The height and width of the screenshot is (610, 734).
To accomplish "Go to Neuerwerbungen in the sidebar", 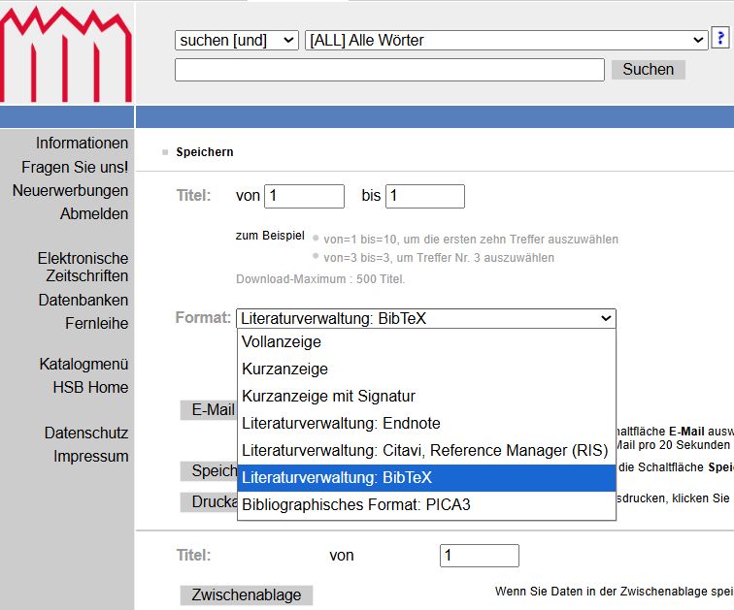I will (70, 190).
